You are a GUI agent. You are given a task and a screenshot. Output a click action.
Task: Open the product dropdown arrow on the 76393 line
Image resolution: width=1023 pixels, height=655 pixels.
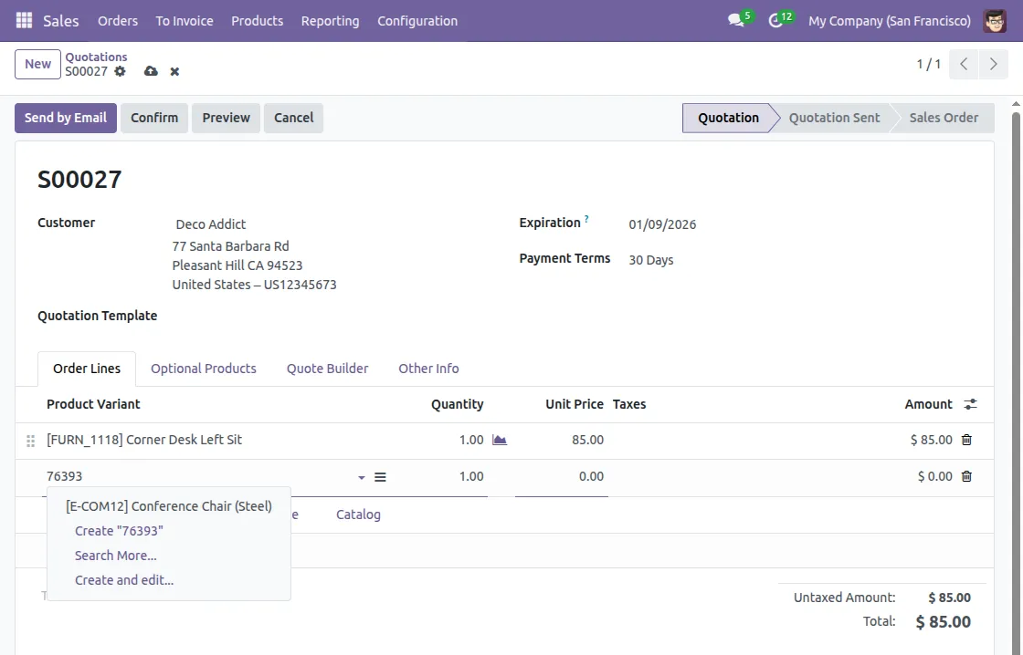point(361,477)
